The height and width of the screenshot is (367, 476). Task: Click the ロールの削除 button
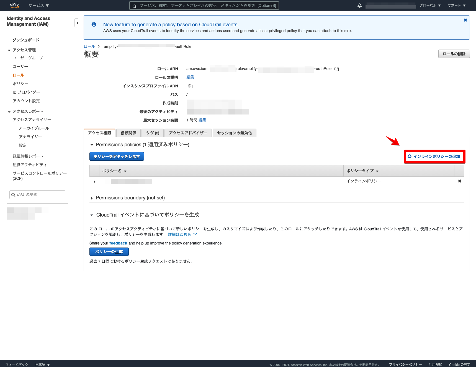pyautogui.click(x=454, y=54)
